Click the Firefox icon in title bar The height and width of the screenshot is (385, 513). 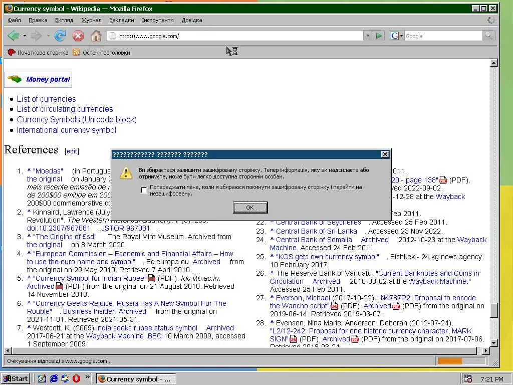tap(9, 8)
